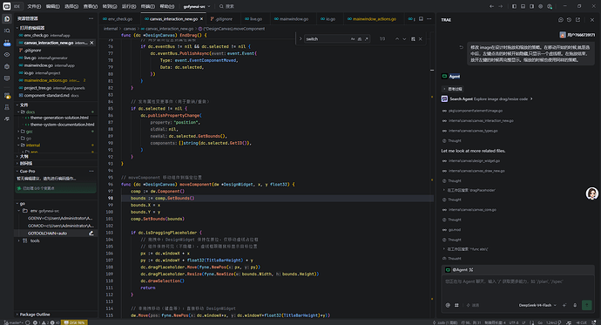
Task: Switch to .gitignore tab
Action: click(224, 19)
